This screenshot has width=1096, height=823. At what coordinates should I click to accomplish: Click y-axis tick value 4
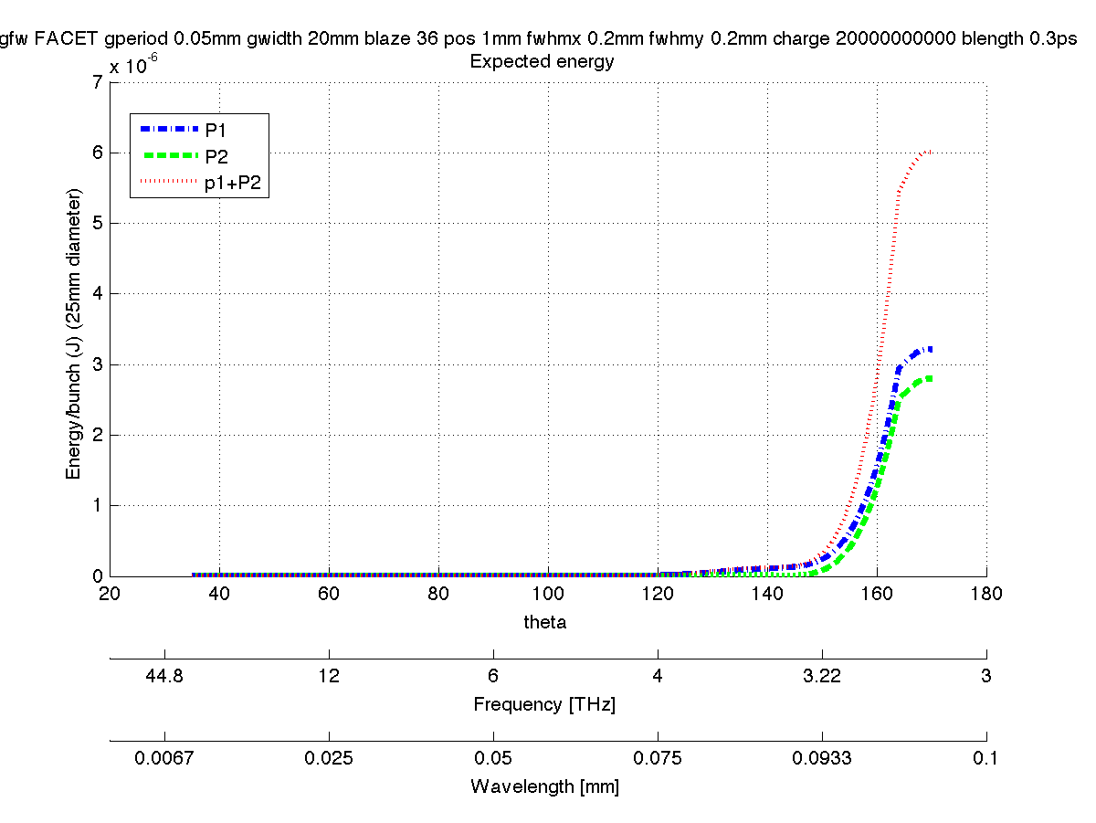pyautogui.click(x=96, y=293)
